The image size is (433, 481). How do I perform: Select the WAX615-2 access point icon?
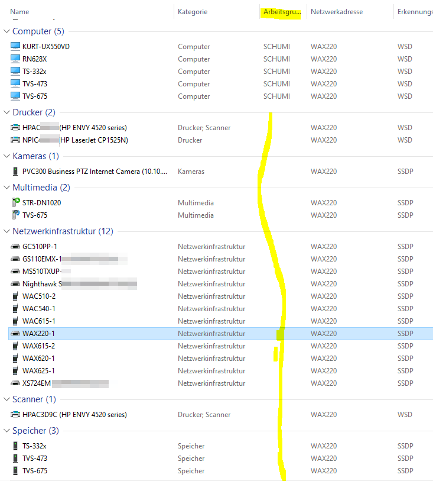[x=15, y=346]
